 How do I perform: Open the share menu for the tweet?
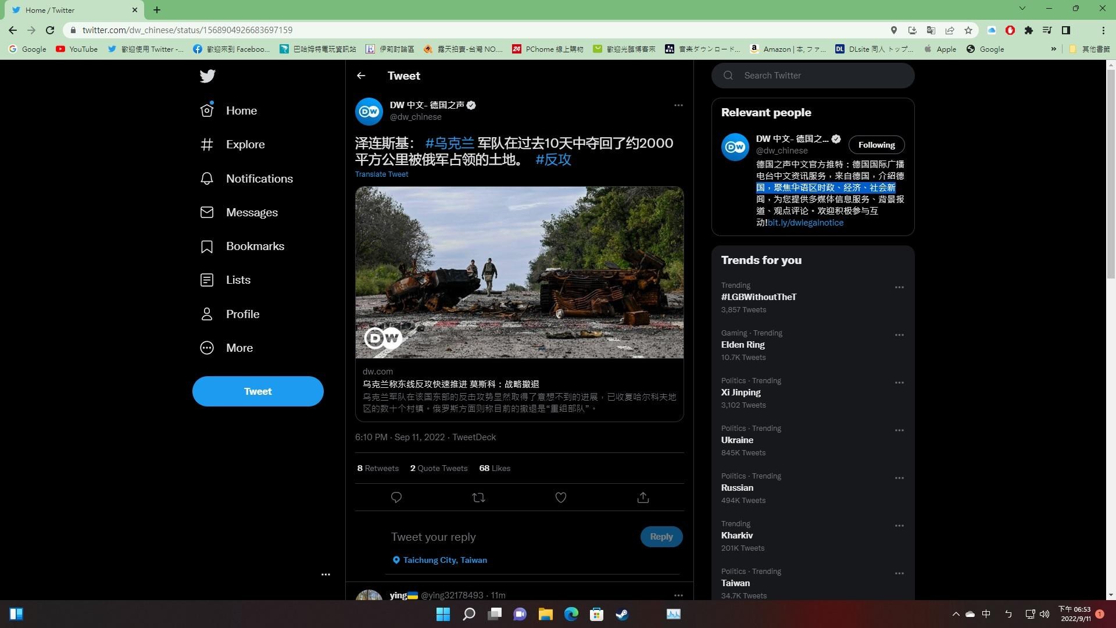pos(642,497)
